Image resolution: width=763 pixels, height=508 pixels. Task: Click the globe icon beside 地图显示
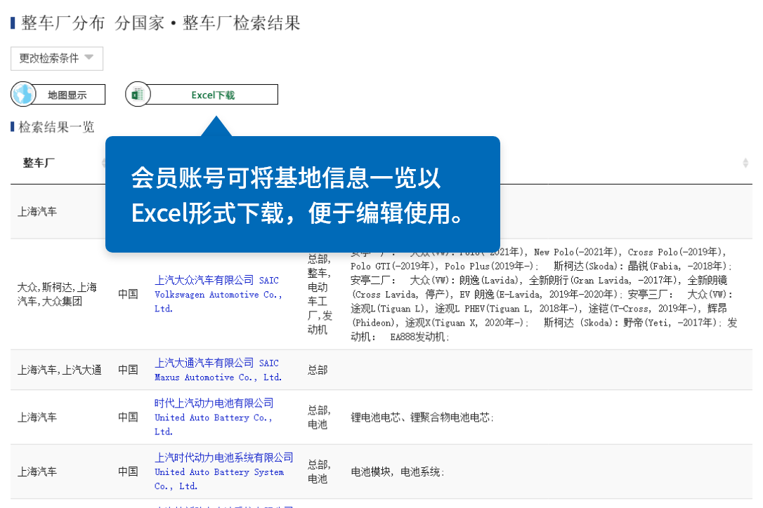(x=22, y=94)
